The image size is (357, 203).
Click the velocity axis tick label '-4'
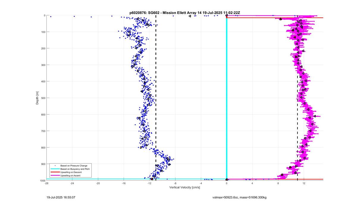(201, 183)
